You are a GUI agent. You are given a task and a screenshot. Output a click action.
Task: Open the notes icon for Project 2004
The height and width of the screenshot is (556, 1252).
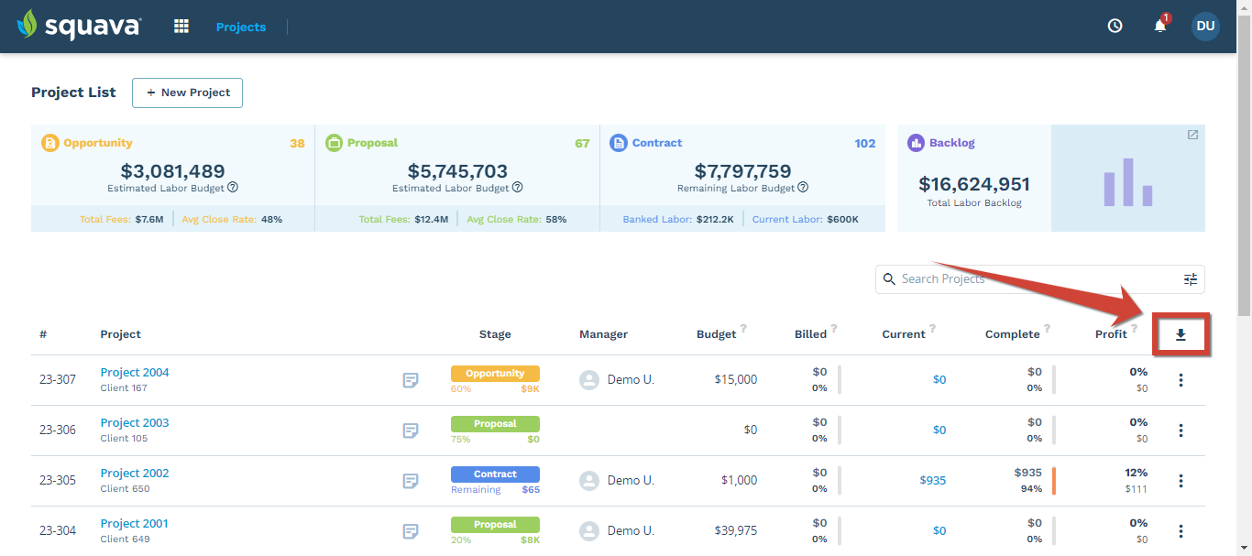point(410,379)
